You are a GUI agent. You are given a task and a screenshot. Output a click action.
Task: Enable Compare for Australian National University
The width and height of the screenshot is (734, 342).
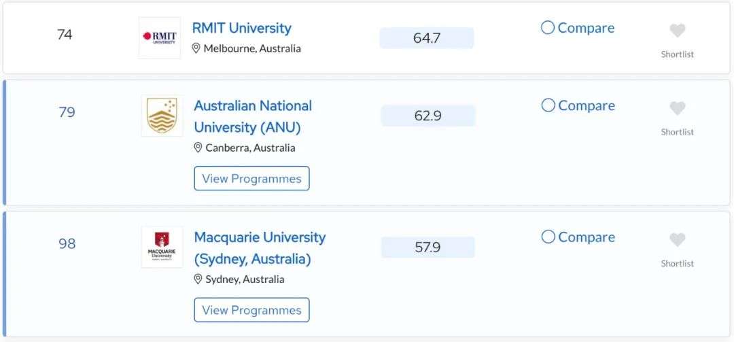[548, 105]
